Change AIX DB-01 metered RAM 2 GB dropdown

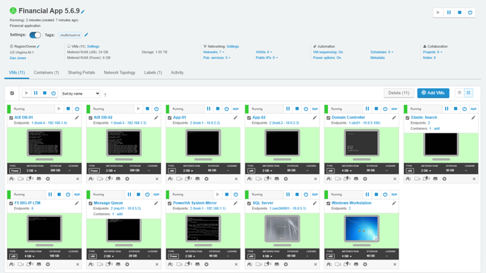pyautogui.click(x=31, y=170)
